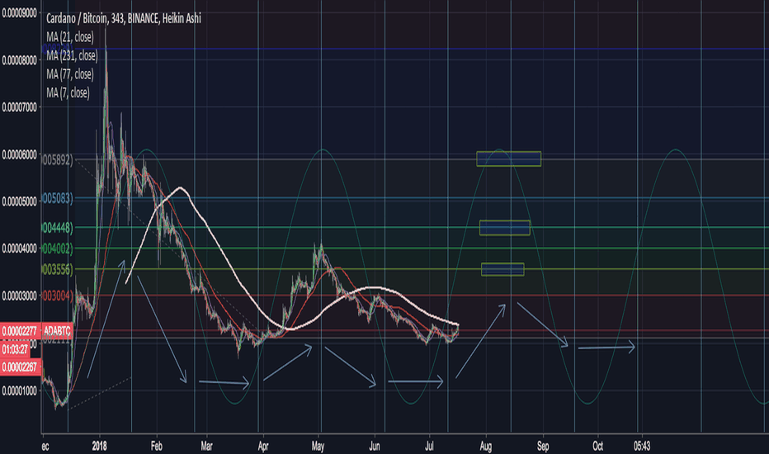Click the Sep label on time axis

pyautogui.click(x=542, y=446)
